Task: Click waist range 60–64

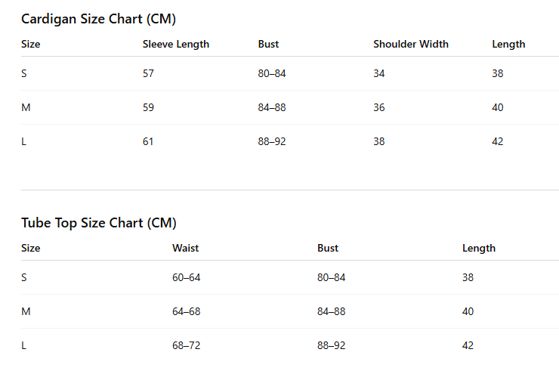Action: 186,277
